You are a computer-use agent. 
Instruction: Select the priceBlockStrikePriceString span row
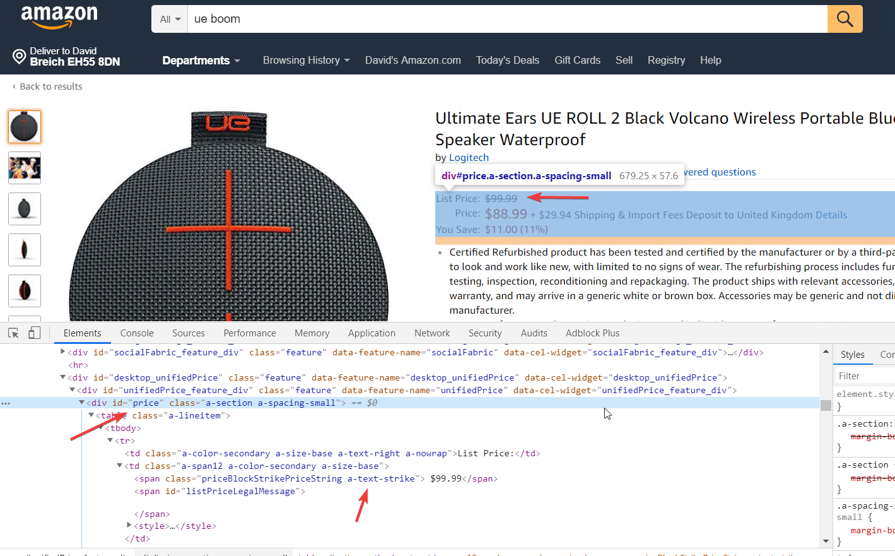[x=316, y=478]
